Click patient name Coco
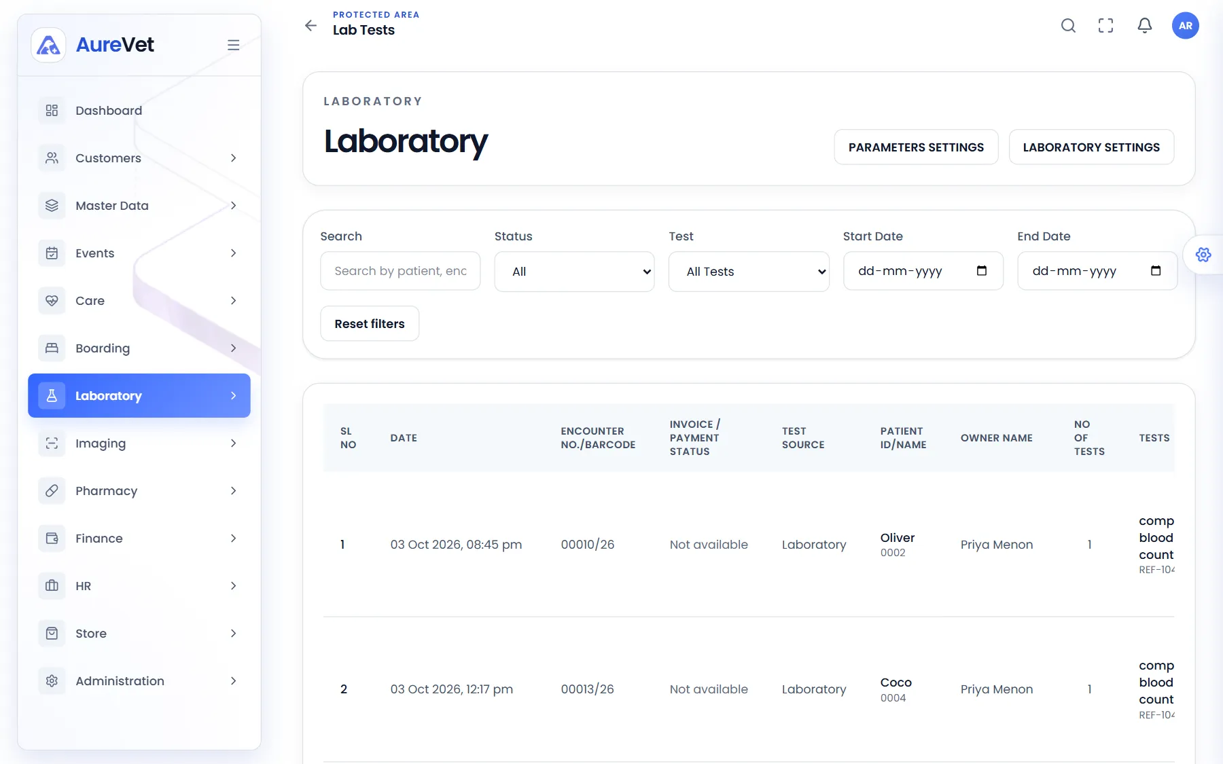Viewport: 1223px width, 764px height. point(896,683)
